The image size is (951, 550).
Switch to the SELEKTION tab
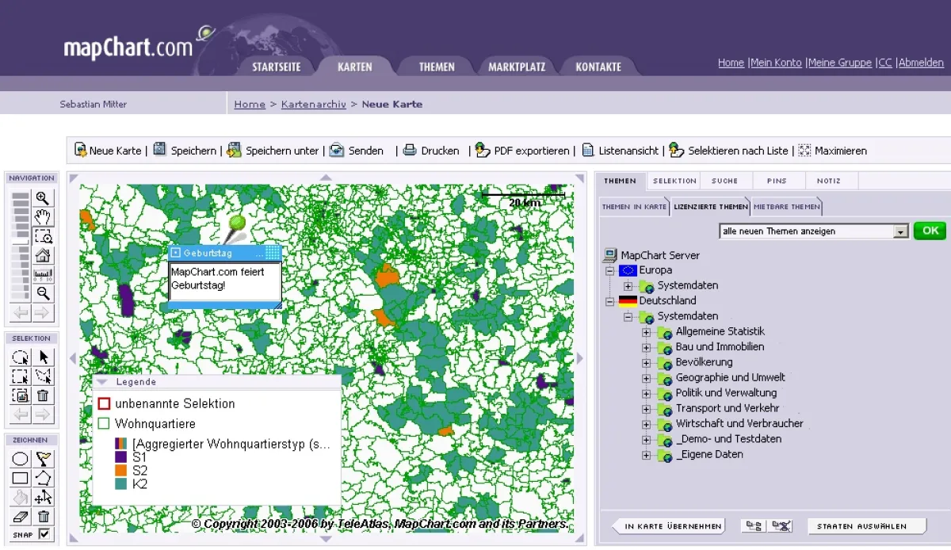coord(674,181)
